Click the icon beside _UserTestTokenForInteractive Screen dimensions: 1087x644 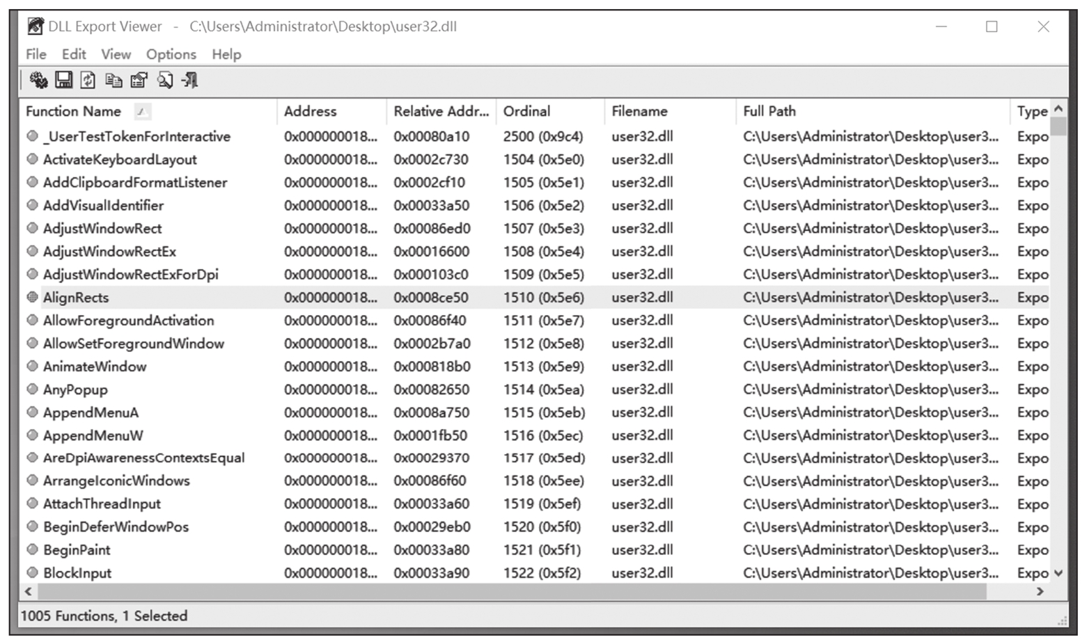coord(32,136)
